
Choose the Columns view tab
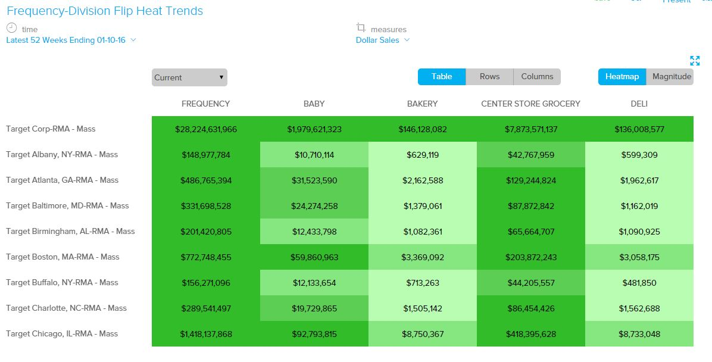click(x=537, y=77)
